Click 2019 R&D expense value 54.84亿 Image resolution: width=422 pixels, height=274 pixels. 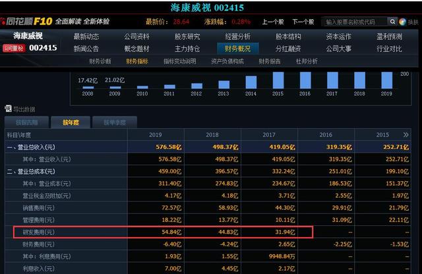point(171,232)
